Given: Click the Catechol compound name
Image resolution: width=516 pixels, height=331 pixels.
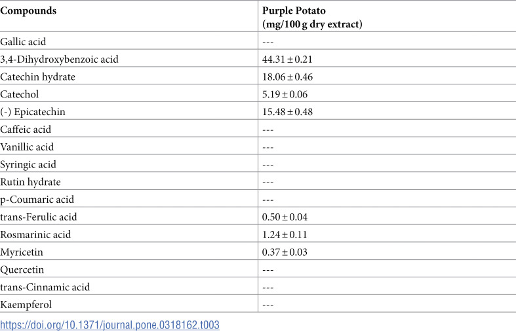Looking at the screenshot, I should click(20, 94).
